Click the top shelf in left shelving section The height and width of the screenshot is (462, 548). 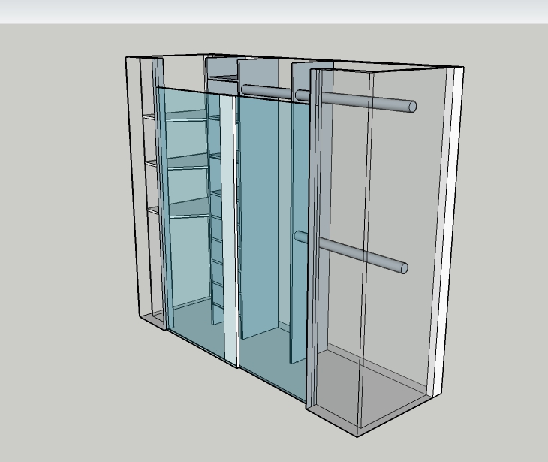(185, 115)
